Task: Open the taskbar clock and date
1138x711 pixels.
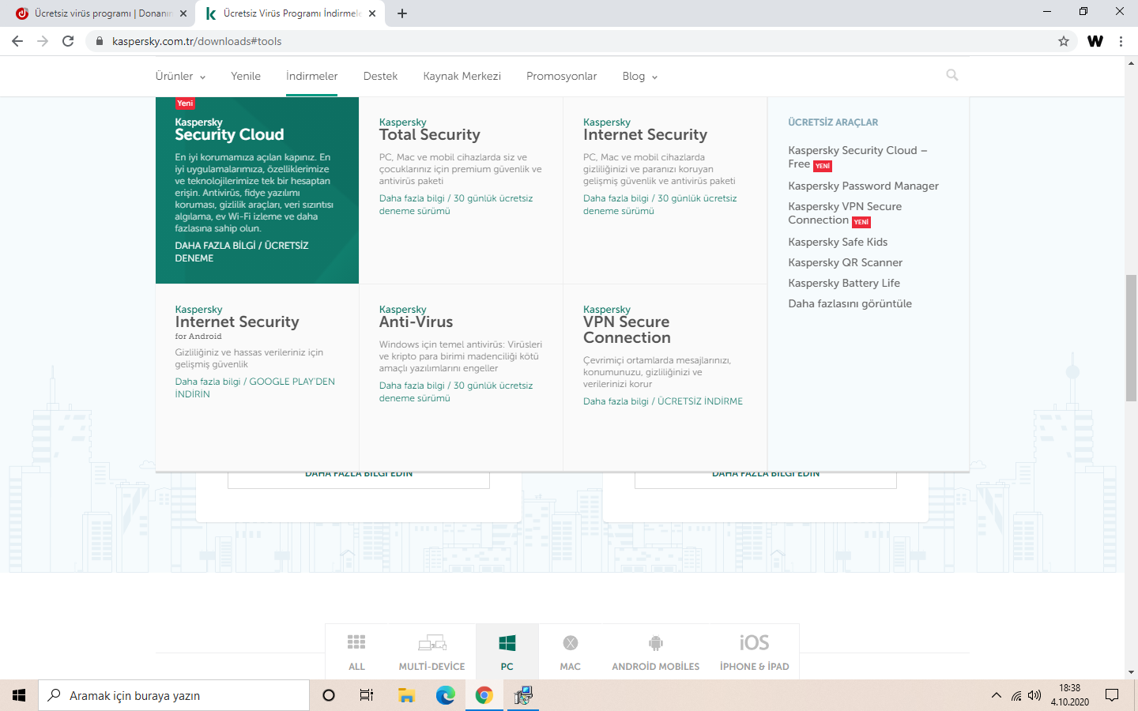Action: coord(1069,695)
